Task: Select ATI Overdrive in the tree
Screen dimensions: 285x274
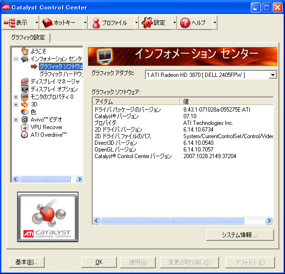Action: [x=48, y=134]
